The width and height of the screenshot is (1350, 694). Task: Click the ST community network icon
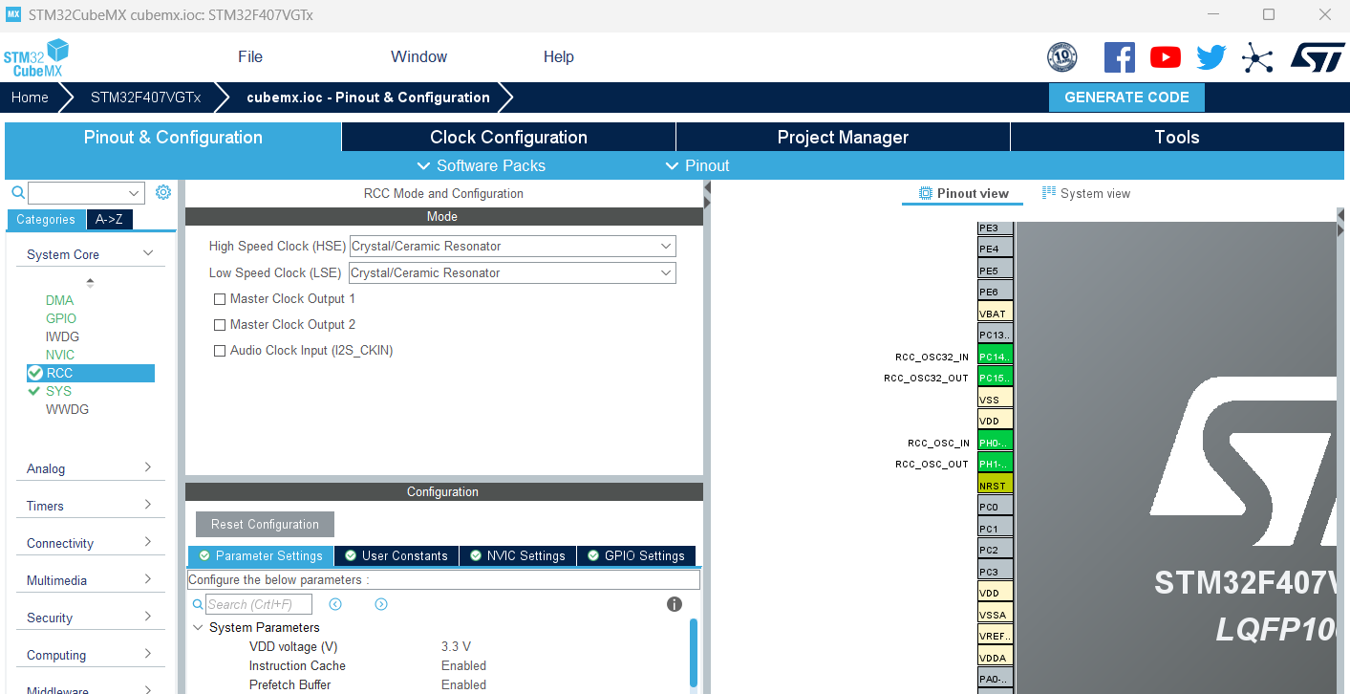tap(1257, 57)
